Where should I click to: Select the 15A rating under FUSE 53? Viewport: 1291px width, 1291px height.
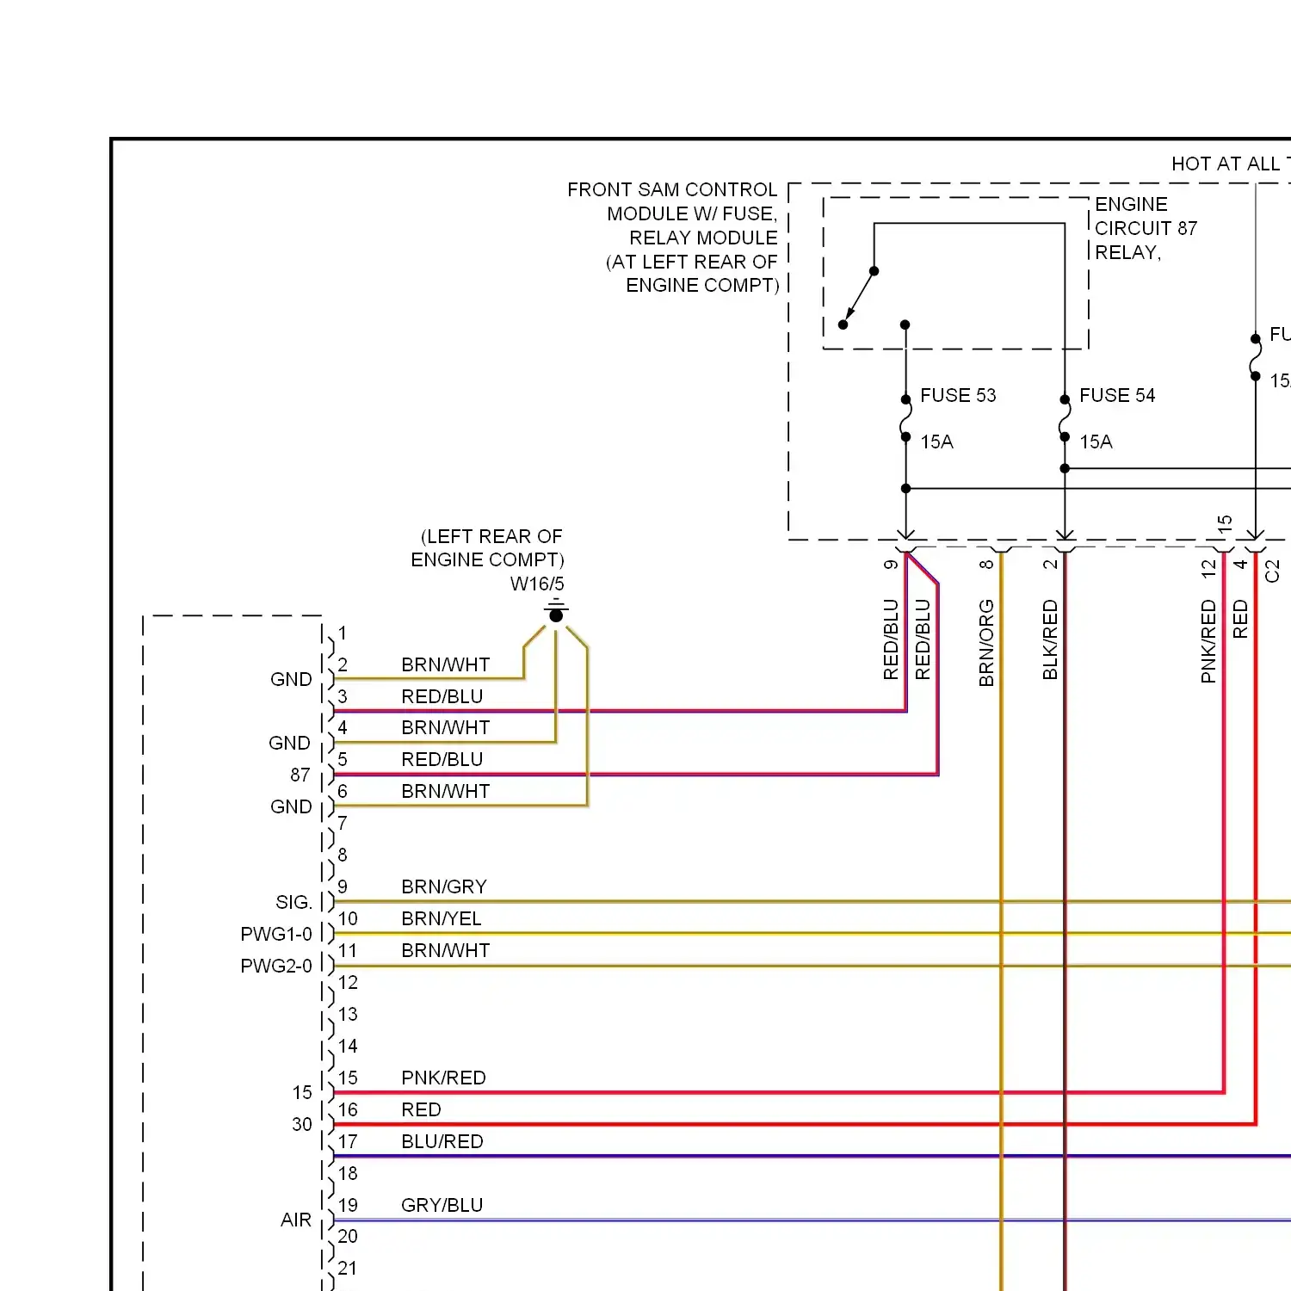(x=936, y=442)
